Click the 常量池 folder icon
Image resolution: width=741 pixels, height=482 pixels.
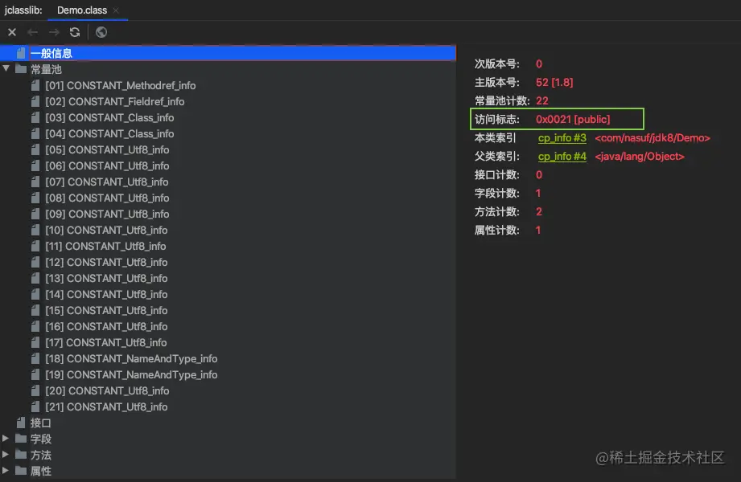pos(21,69)
